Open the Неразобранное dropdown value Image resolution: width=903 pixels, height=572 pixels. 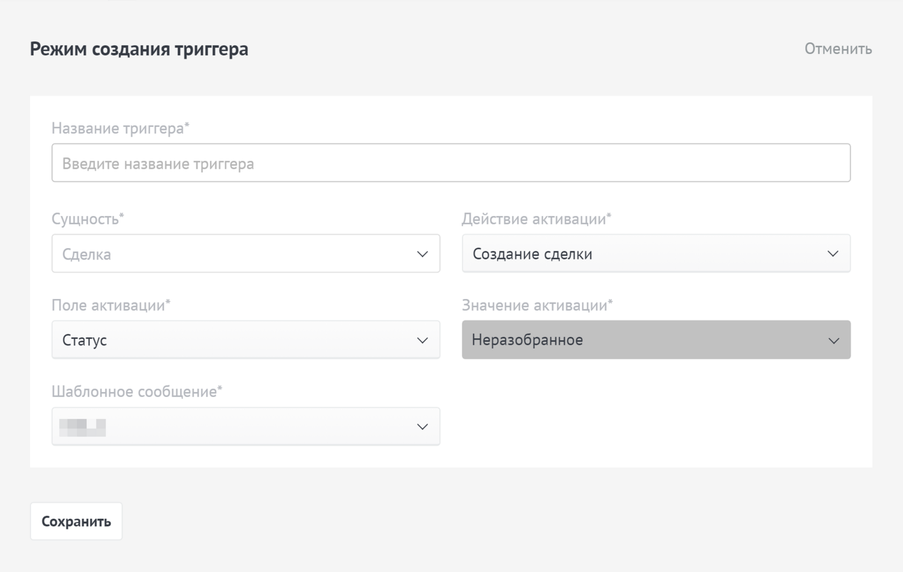pos(527,340)
